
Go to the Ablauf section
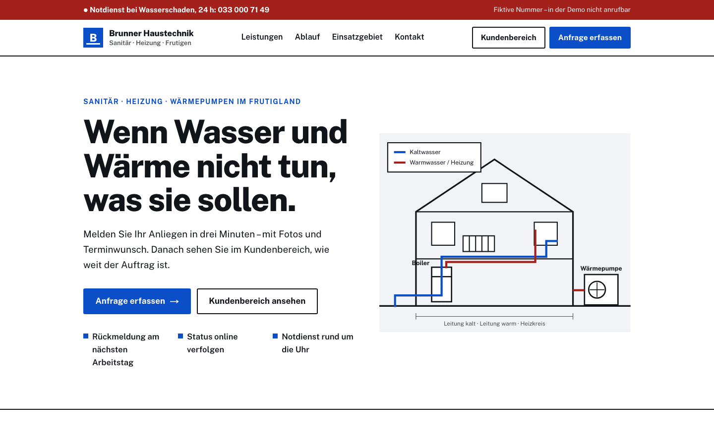pos(307,37)
